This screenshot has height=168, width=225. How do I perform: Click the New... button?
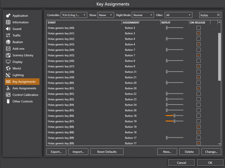tap(167, 152)
